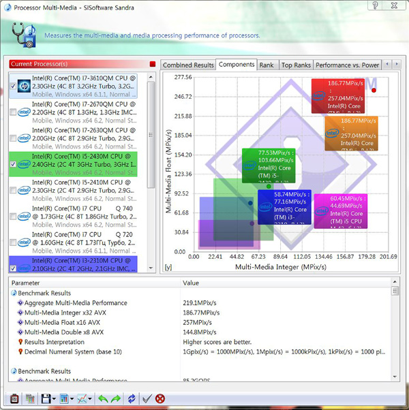The image size is (409, 410).
Task: Click the [y] axis toggle on chart
Action: (x=168, y=267)
